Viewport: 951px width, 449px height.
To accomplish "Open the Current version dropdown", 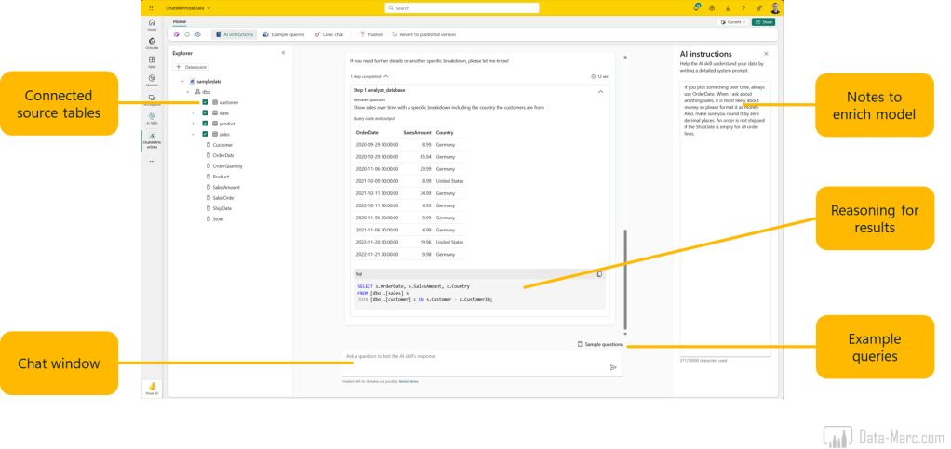I will pos(734,21).
